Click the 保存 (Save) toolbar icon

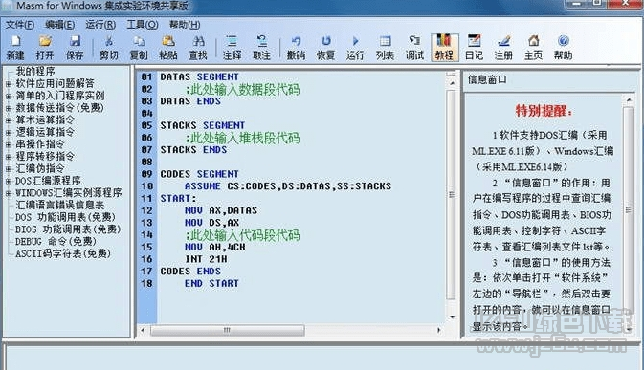75,41
